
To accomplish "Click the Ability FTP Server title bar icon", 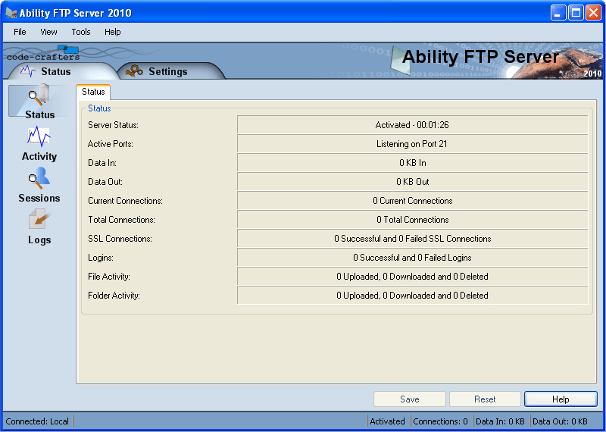I will pyautogui.click(x=11, y=13).
